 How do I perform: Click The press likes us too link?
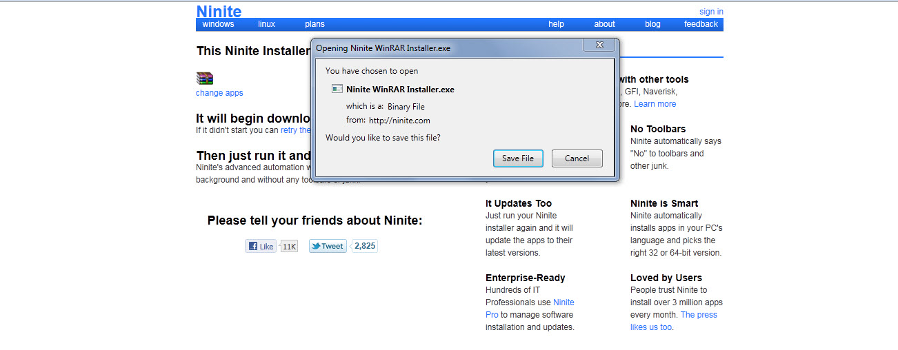[674, 321]
